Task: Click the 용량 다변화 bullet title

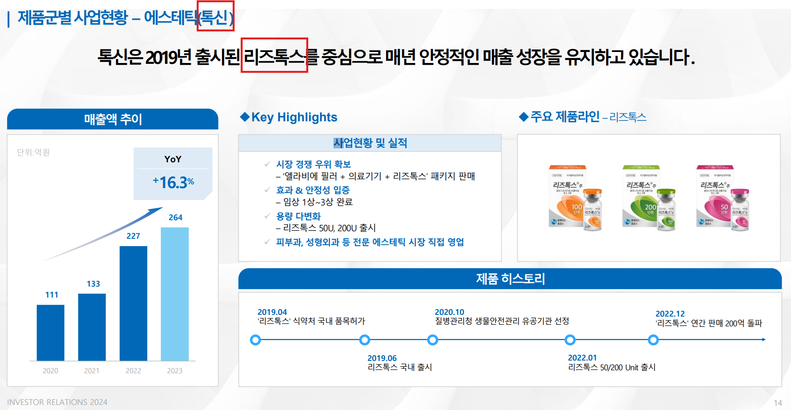Action: point(298,216)
